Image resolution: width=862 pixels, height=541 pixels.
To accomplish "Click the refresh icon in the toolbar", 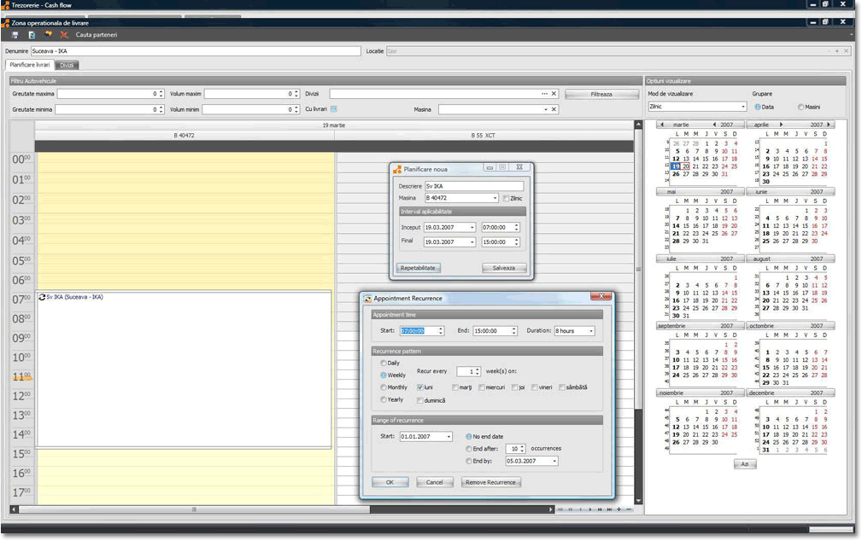I will coord(32,35).
